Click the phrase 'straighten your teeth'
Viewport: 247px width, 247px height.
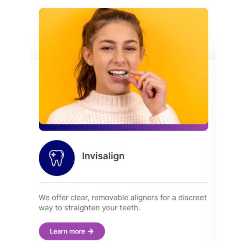102,208
